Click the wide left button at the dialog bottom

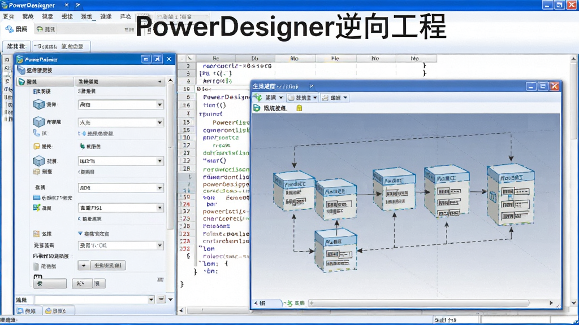tap(50, 283)
